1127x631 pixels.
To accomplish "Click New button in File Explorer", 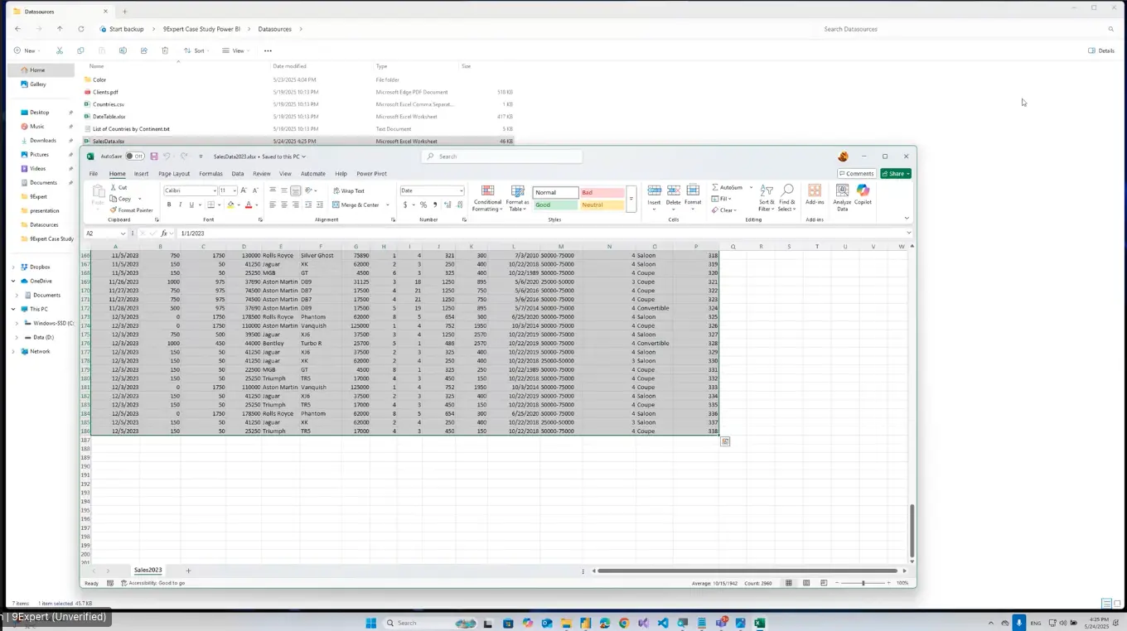I will 26,51.
